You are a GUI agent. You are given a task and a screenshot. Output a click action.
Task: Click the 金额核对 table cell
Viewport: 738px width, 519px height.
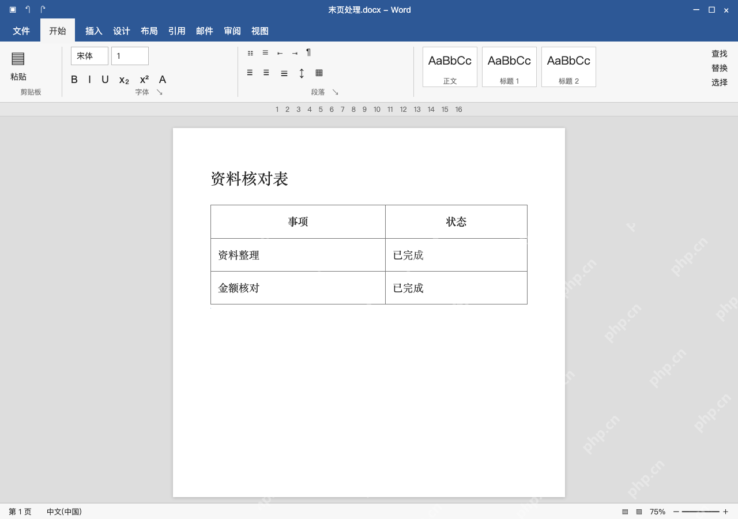click(298, 288)
